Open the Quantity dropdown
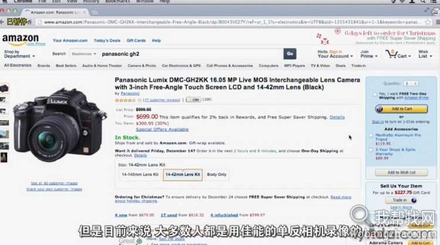The width and height of the screenshot is (440, 245). click(411, 84)
